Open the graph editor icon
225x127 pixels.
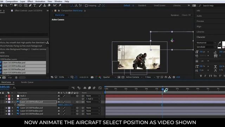click(x=100, y=88)
